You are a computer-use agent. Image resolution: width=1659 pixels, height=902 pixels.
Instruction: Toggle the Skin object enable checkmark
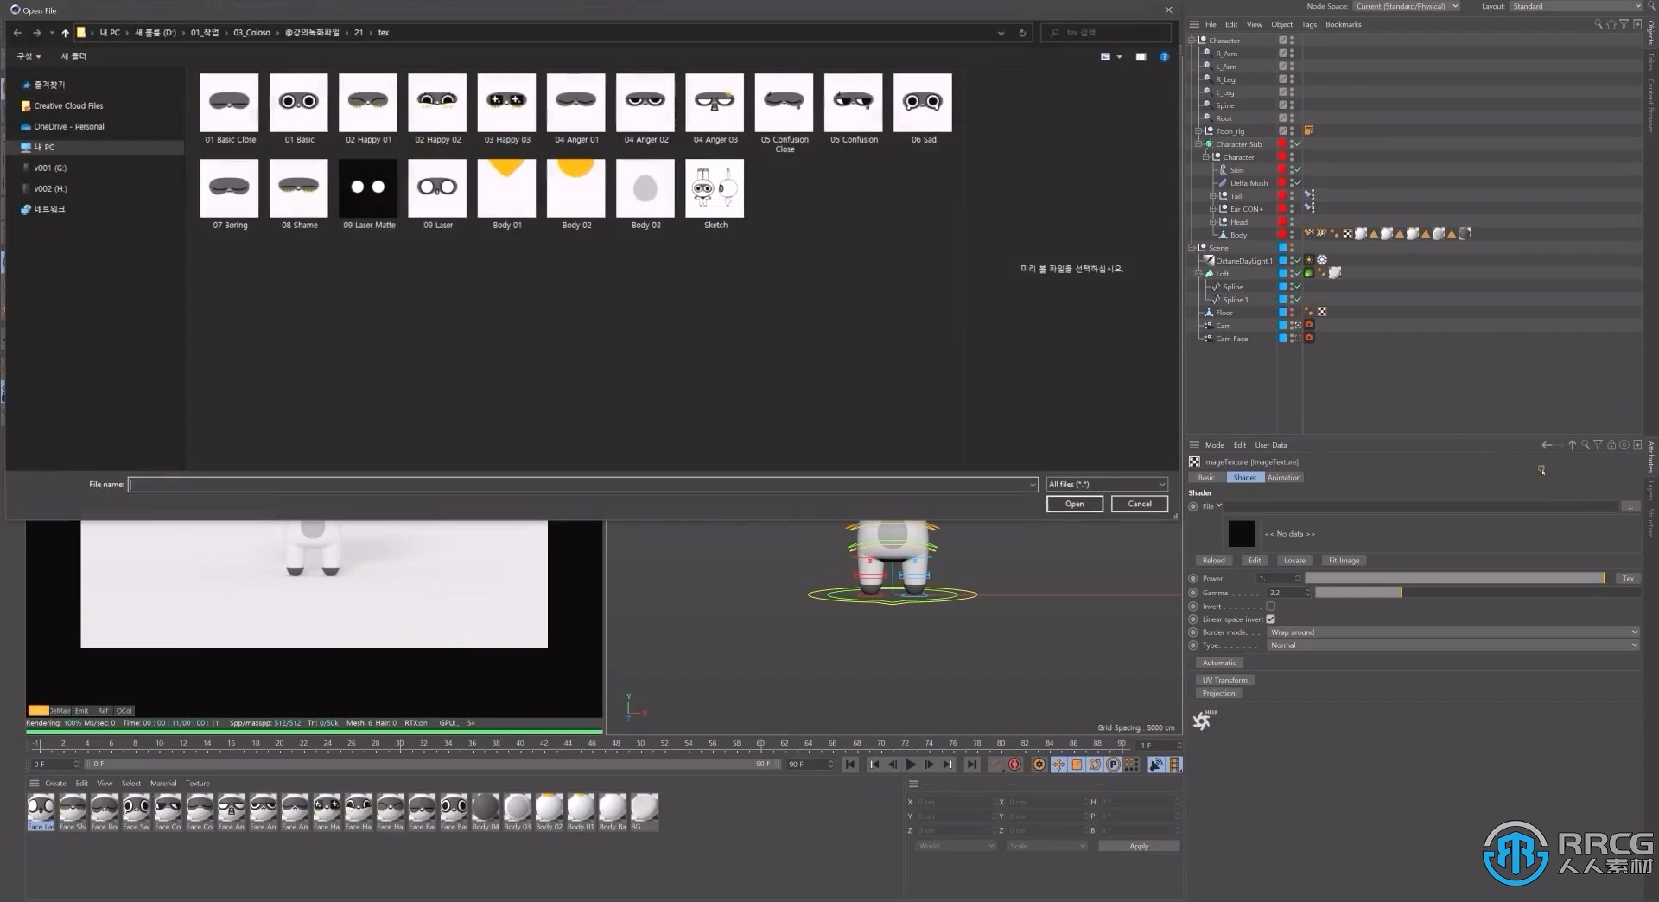click(x=1298, y=169)
